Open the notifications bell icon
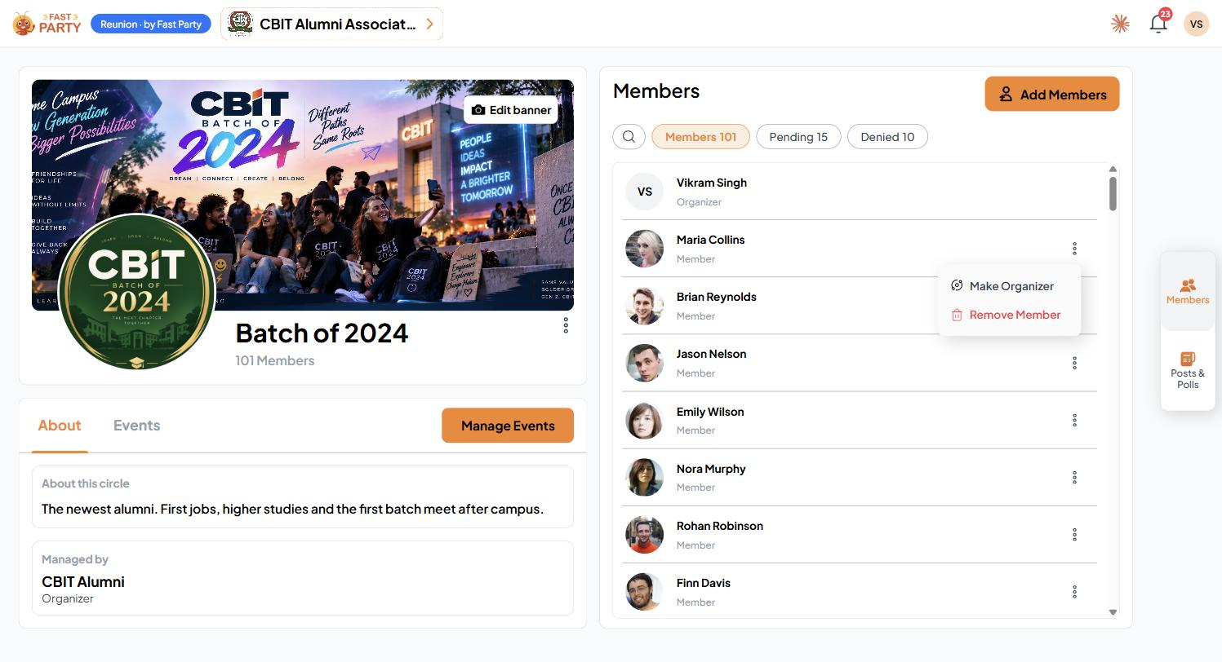The height and width of the screenshot is (662, 1222). [1158, 24]
